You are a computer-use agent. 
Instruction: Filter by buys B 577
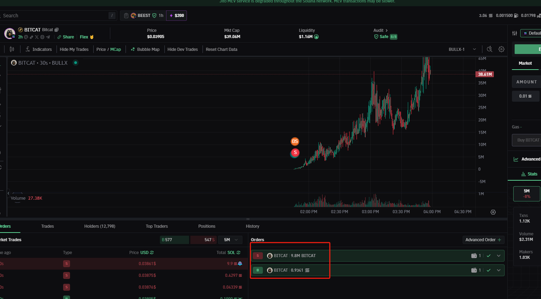click(x=174, y=240)
